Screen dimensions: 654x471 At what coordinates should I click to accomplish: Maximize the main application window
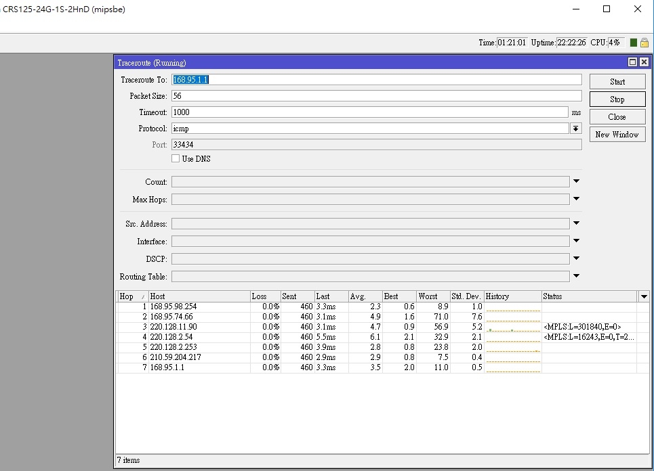coord(607,9)
